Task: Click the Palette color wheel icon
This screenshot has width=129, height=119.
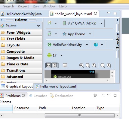Action: point(2,26)
